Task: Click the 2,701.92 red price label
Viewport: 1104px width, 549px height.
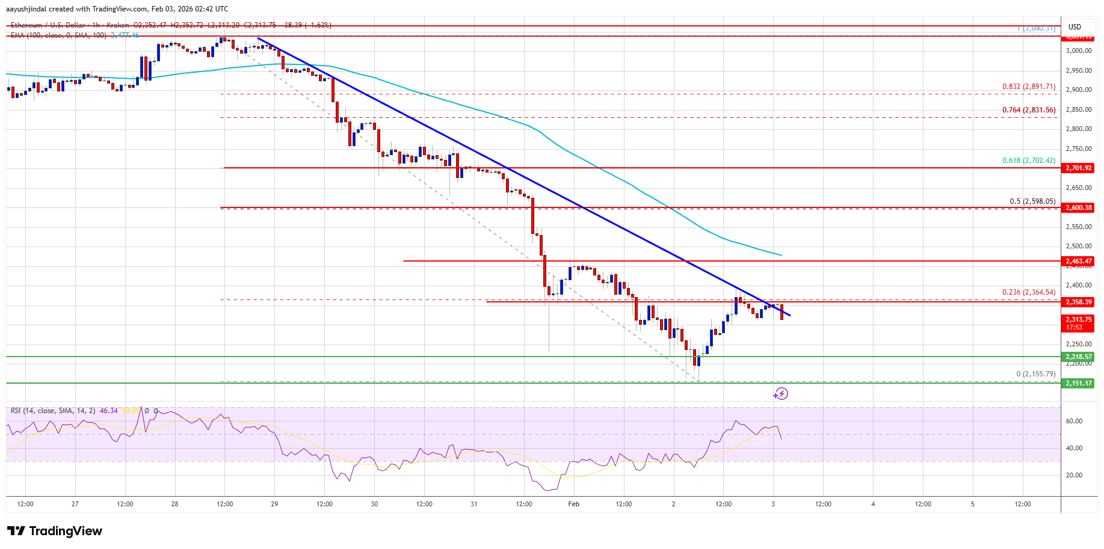Action: tap(1078, 168)
